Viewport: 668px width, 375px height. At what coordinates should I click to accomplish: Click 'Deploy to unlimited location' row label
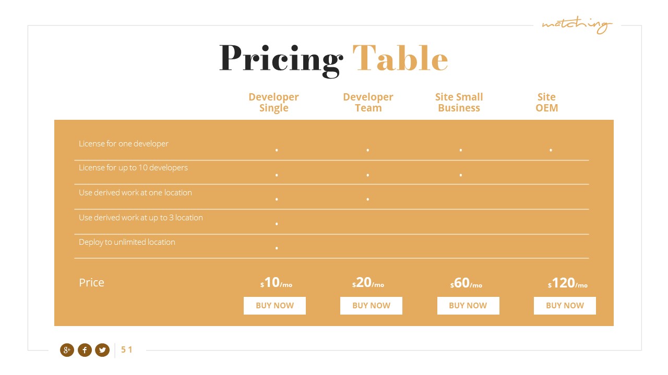coord(127,242)
